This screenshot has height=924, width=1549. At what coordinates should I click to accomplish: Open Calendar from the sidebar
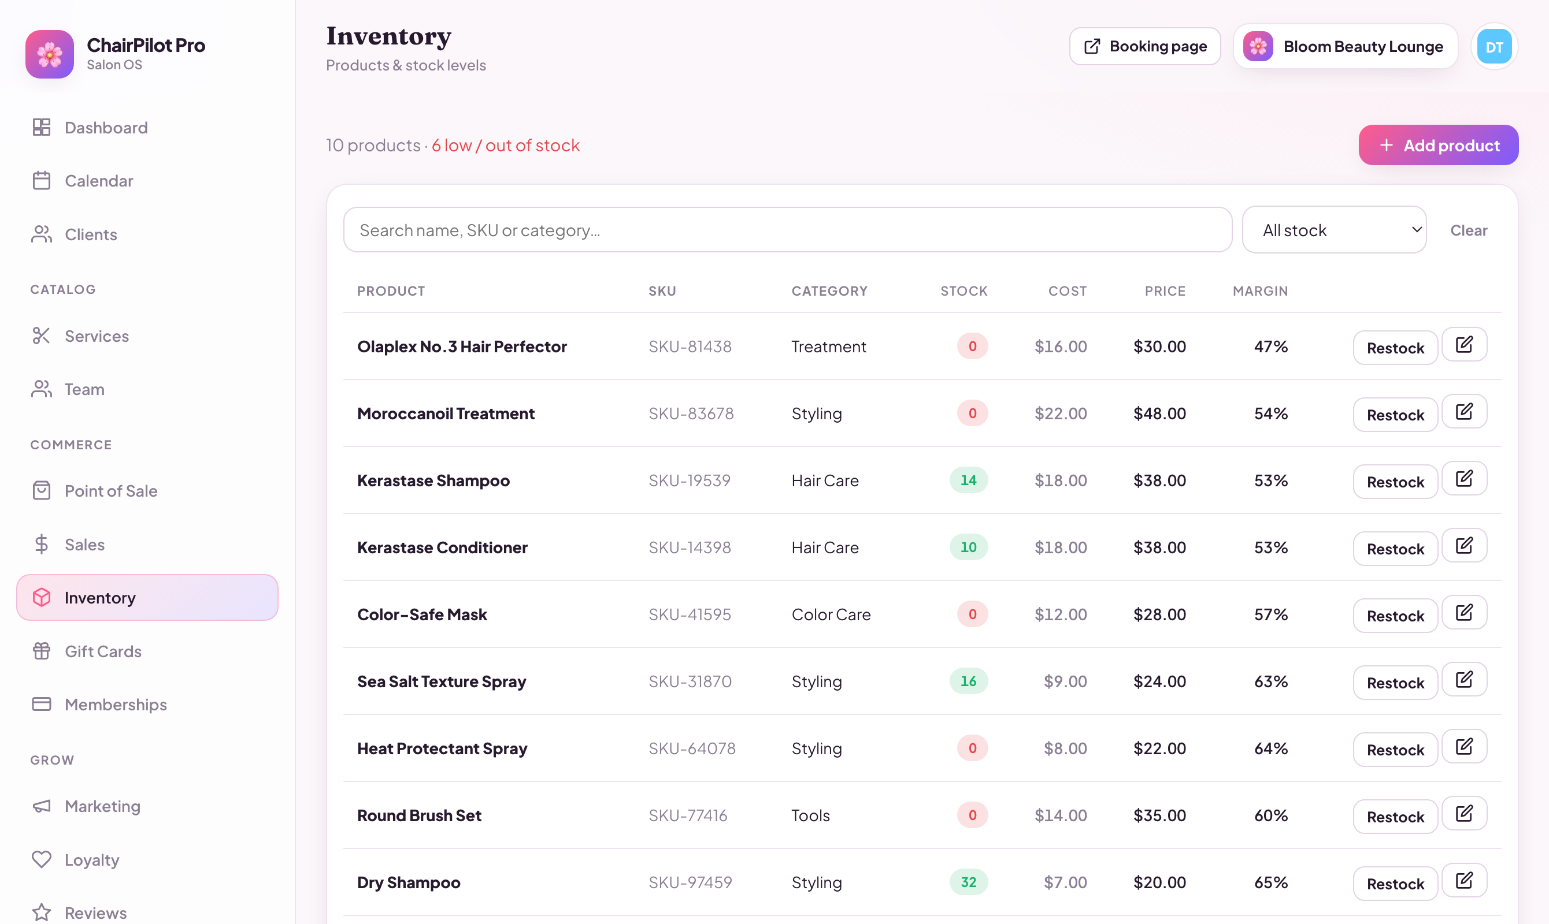click(x=147, y=181)
